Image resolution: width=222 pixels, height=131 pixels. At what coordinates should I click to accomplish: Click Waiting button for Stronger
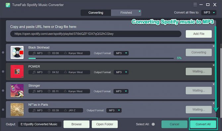(198, 91)
